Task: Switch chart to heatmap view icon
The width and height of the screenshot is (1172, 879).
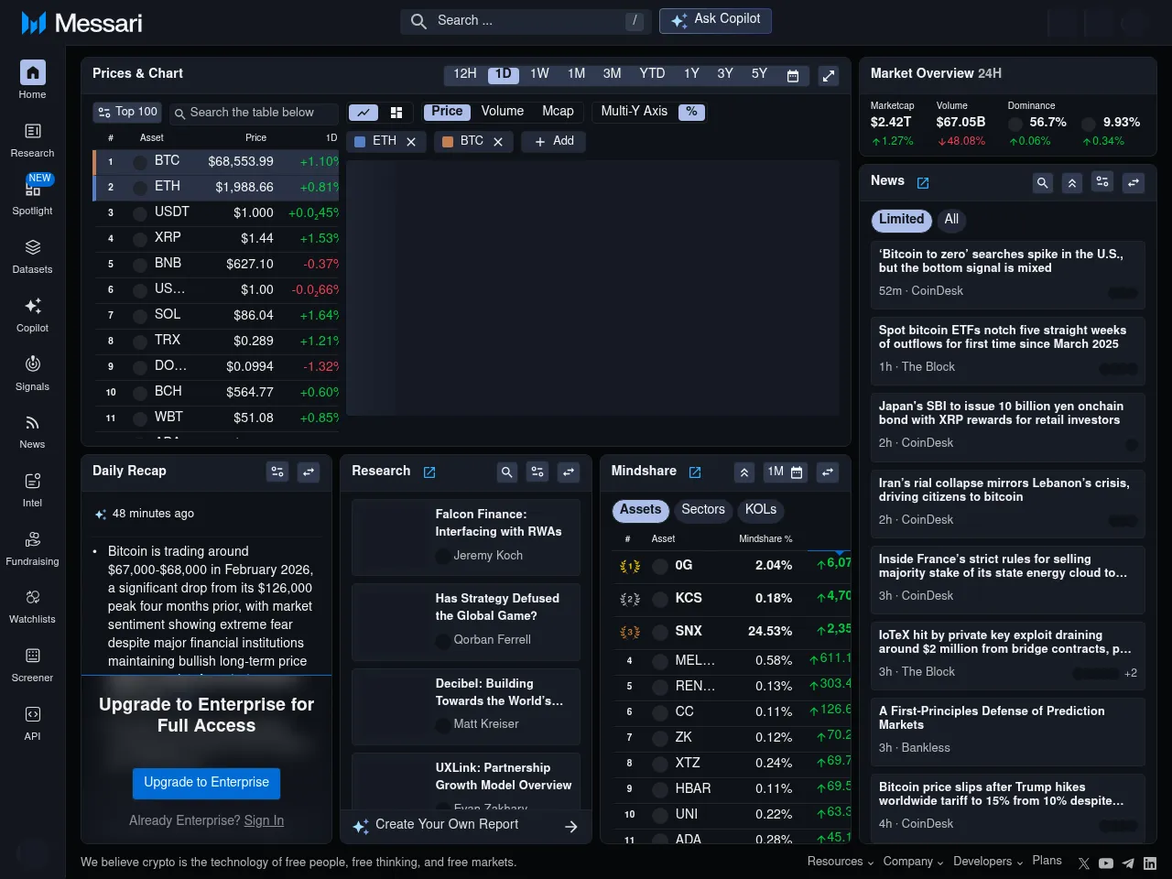Action: 396,112
